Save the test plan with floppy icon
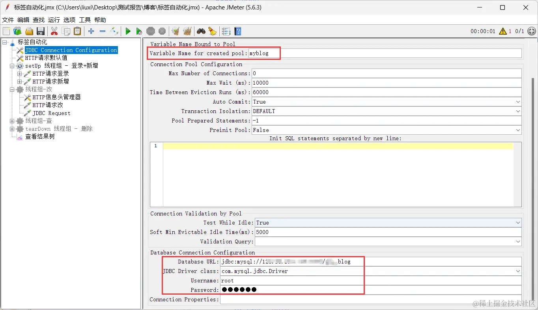Screen dimensions: 538x310 point(40,31)
